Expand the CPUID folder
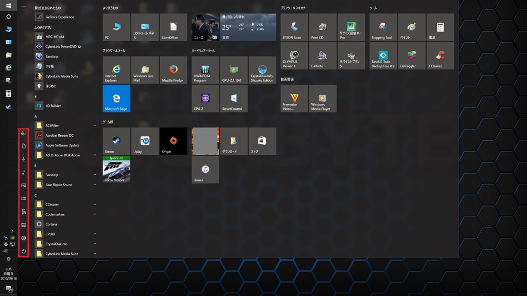The image size is (527, 296). pos(65,234)
